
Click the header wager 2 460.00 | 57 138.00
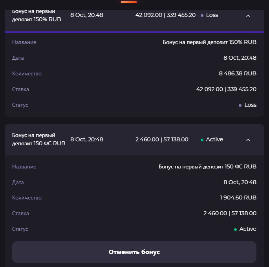[x=162, y=139]
